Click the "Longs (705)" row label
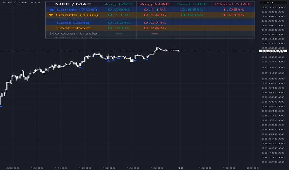 coord(77,10)
